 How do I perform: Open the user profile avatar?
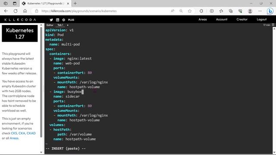coord(250,11)
